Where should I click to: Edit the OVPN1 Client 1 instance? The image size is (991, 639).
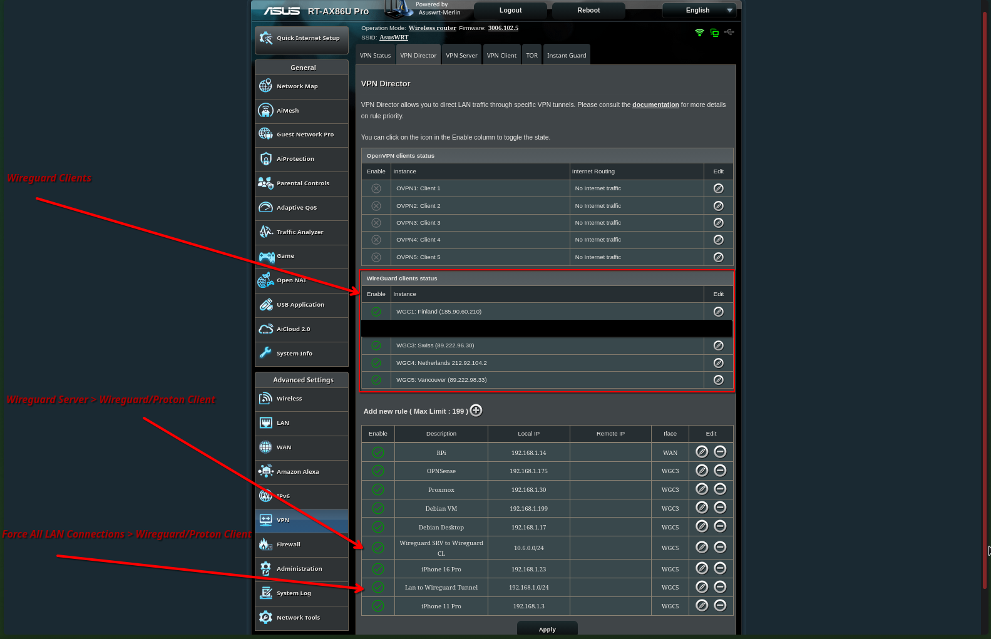coord(718,188)
